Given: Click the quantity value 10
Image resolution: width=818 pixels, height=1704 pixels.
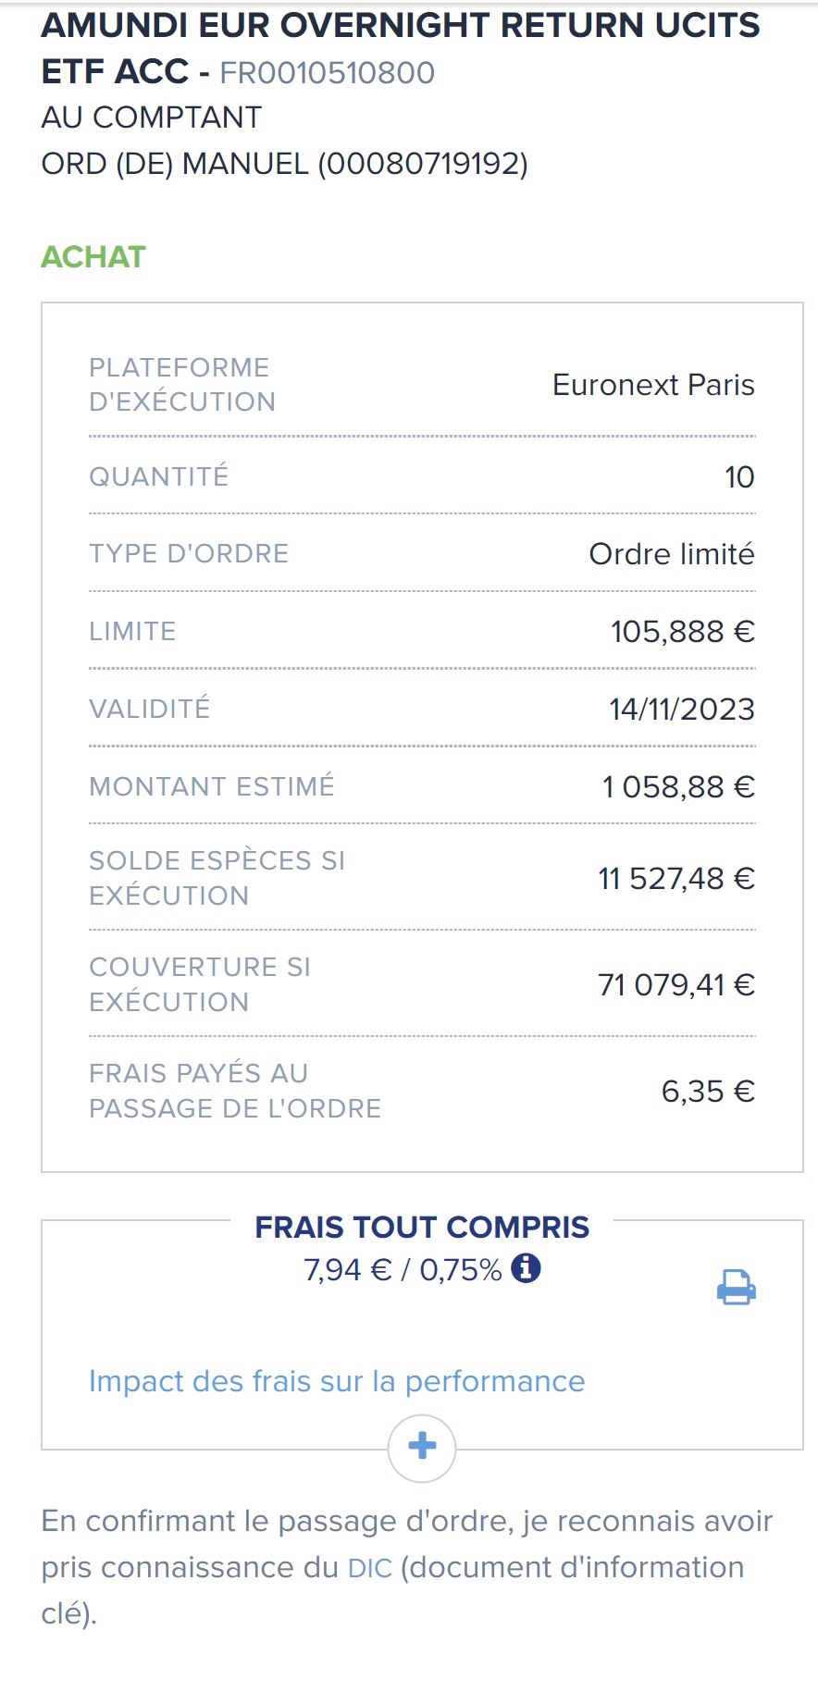Looking at the screenshot, I should pos(738,477).
